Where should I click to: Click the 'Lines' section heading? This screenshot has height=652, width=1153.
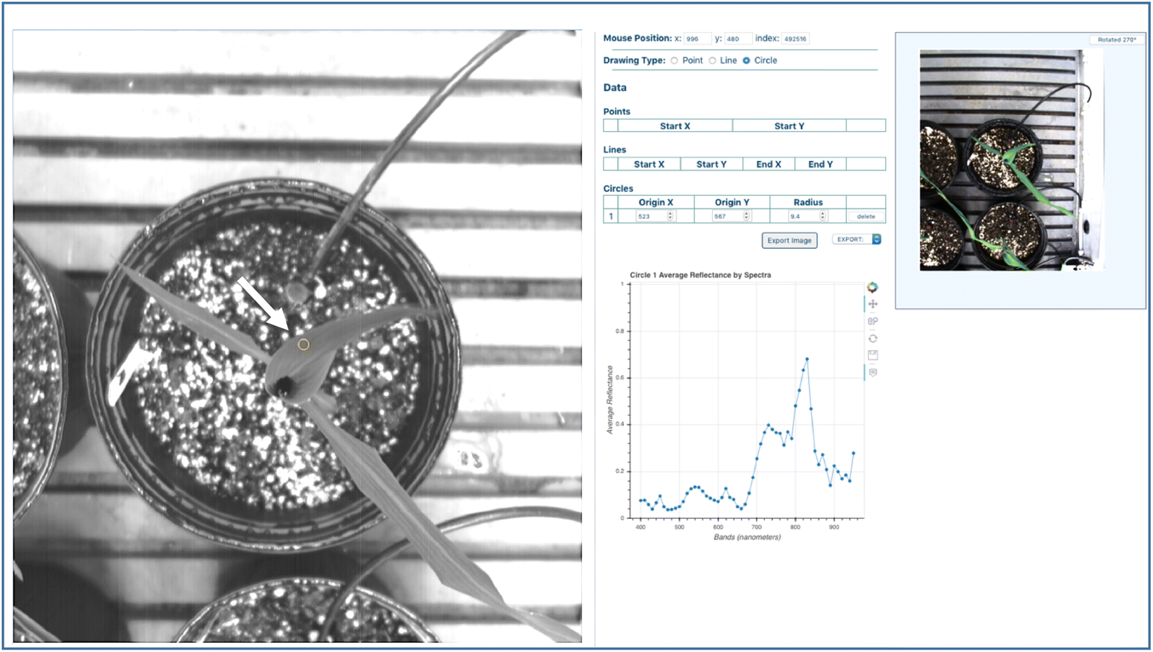coord(614,150)
